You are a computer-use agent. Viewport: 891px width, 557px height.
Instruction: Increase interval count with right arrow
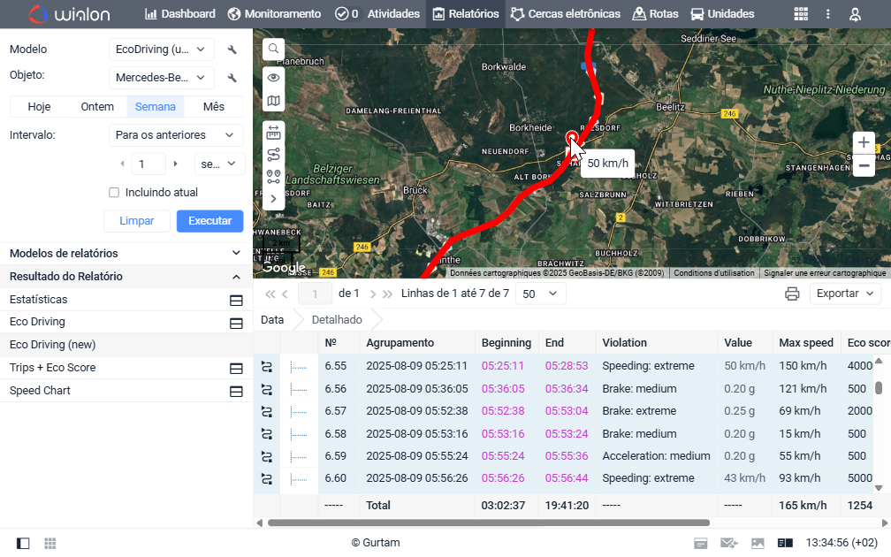tap(176, 164)
